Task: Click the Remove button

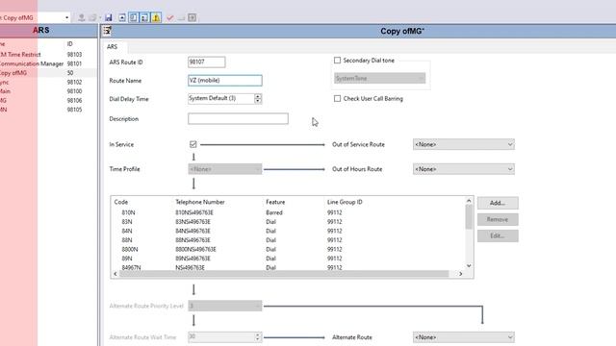Action: click(498, 219)
